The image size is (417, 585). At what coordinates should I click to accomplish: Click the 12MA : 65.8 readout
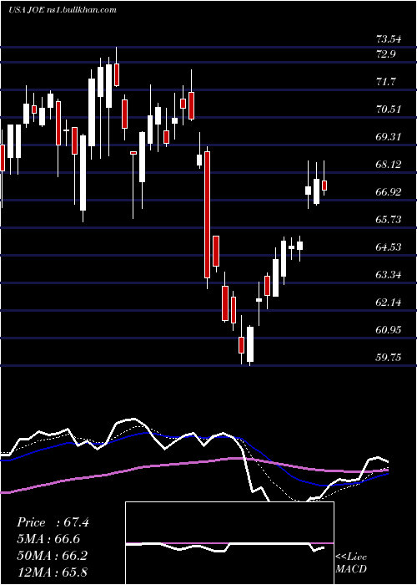pyautogui.click(x=52, y=572)
